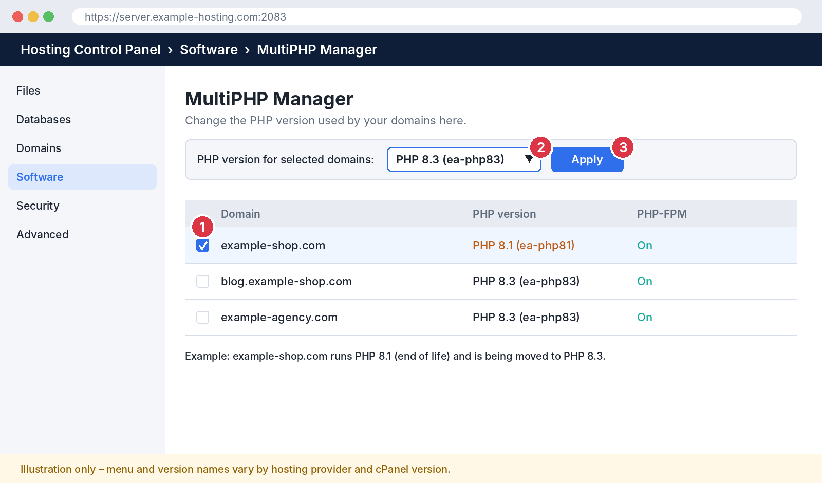Click the example-shop.com domain name
Image resolution: width=822 pixels, height=483 pixels.
[273, 246]
